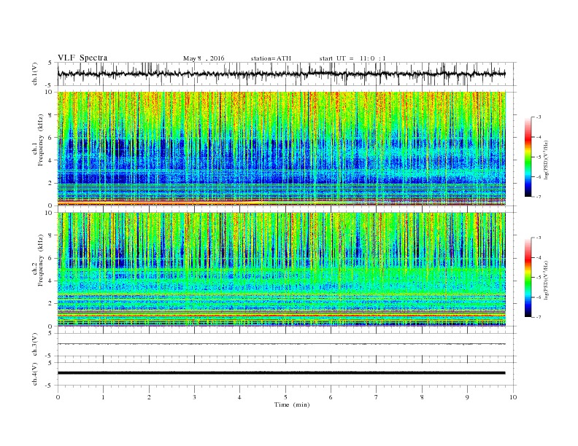Click the '5' tick on ch.3(V) axis

tap(50, 333)
